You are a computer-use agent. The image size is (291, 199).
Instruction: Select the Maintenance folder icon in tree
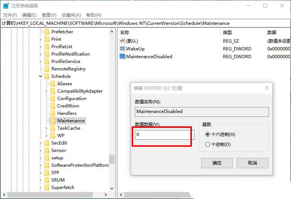point(53,121)
